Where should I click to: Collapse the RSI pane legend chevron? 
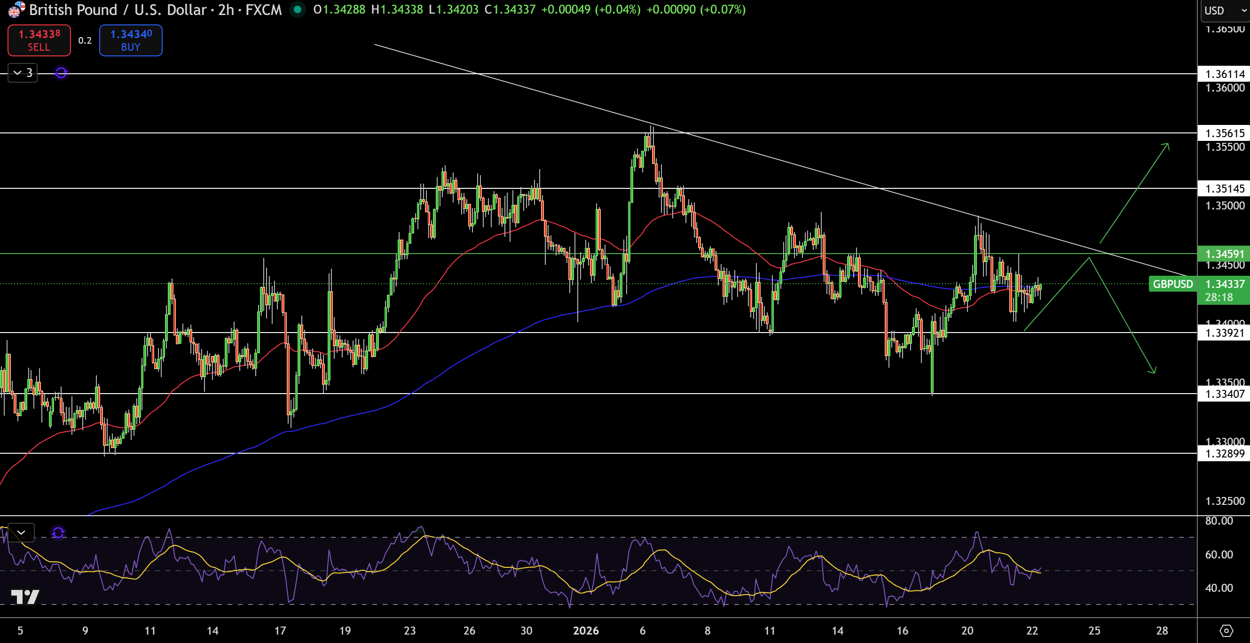21,533
